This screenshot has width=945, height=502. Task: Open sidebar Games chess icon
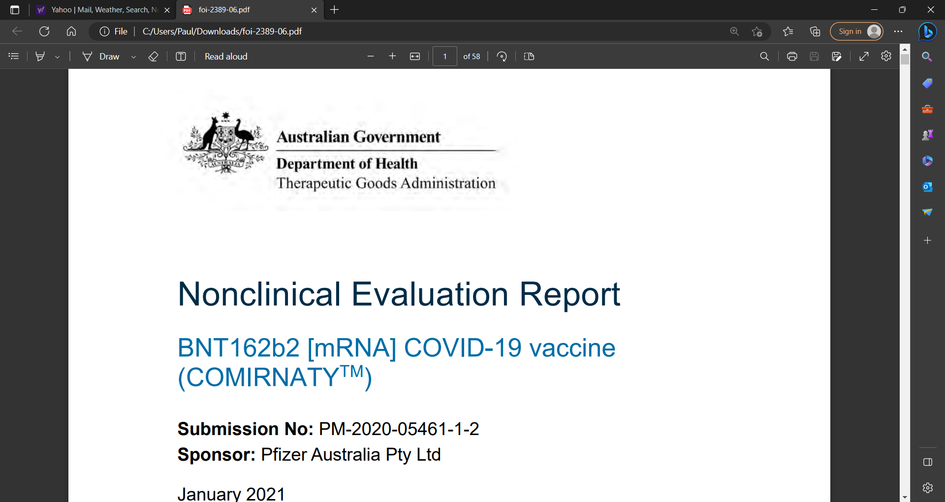tap(927, 135)
